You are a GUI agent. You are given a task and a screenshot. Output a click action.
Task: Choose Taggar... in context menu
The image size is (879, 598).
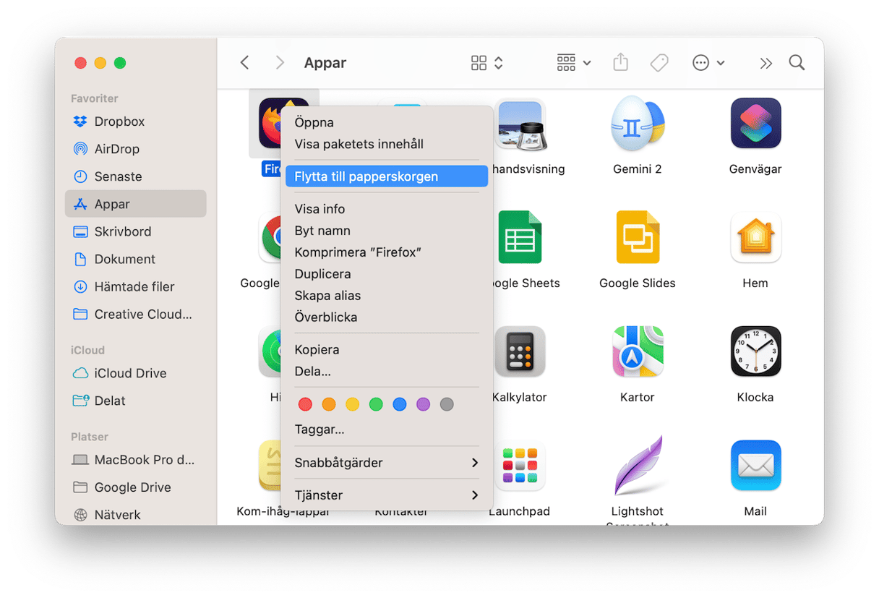point(387,430)
